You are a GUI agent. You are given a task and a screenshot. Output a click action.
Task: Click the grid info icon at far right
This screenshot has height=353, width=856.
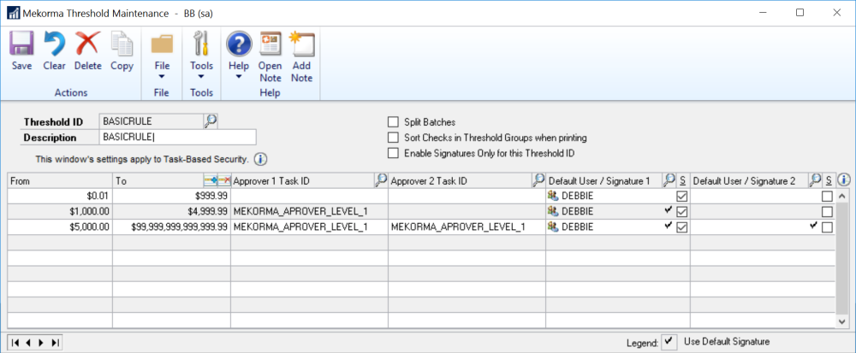click(844, 180)
